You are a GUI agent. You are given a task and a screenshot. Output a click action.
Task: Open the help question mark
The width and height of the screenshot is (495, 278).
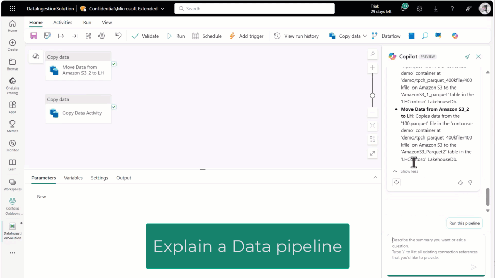tap(452, 9)
